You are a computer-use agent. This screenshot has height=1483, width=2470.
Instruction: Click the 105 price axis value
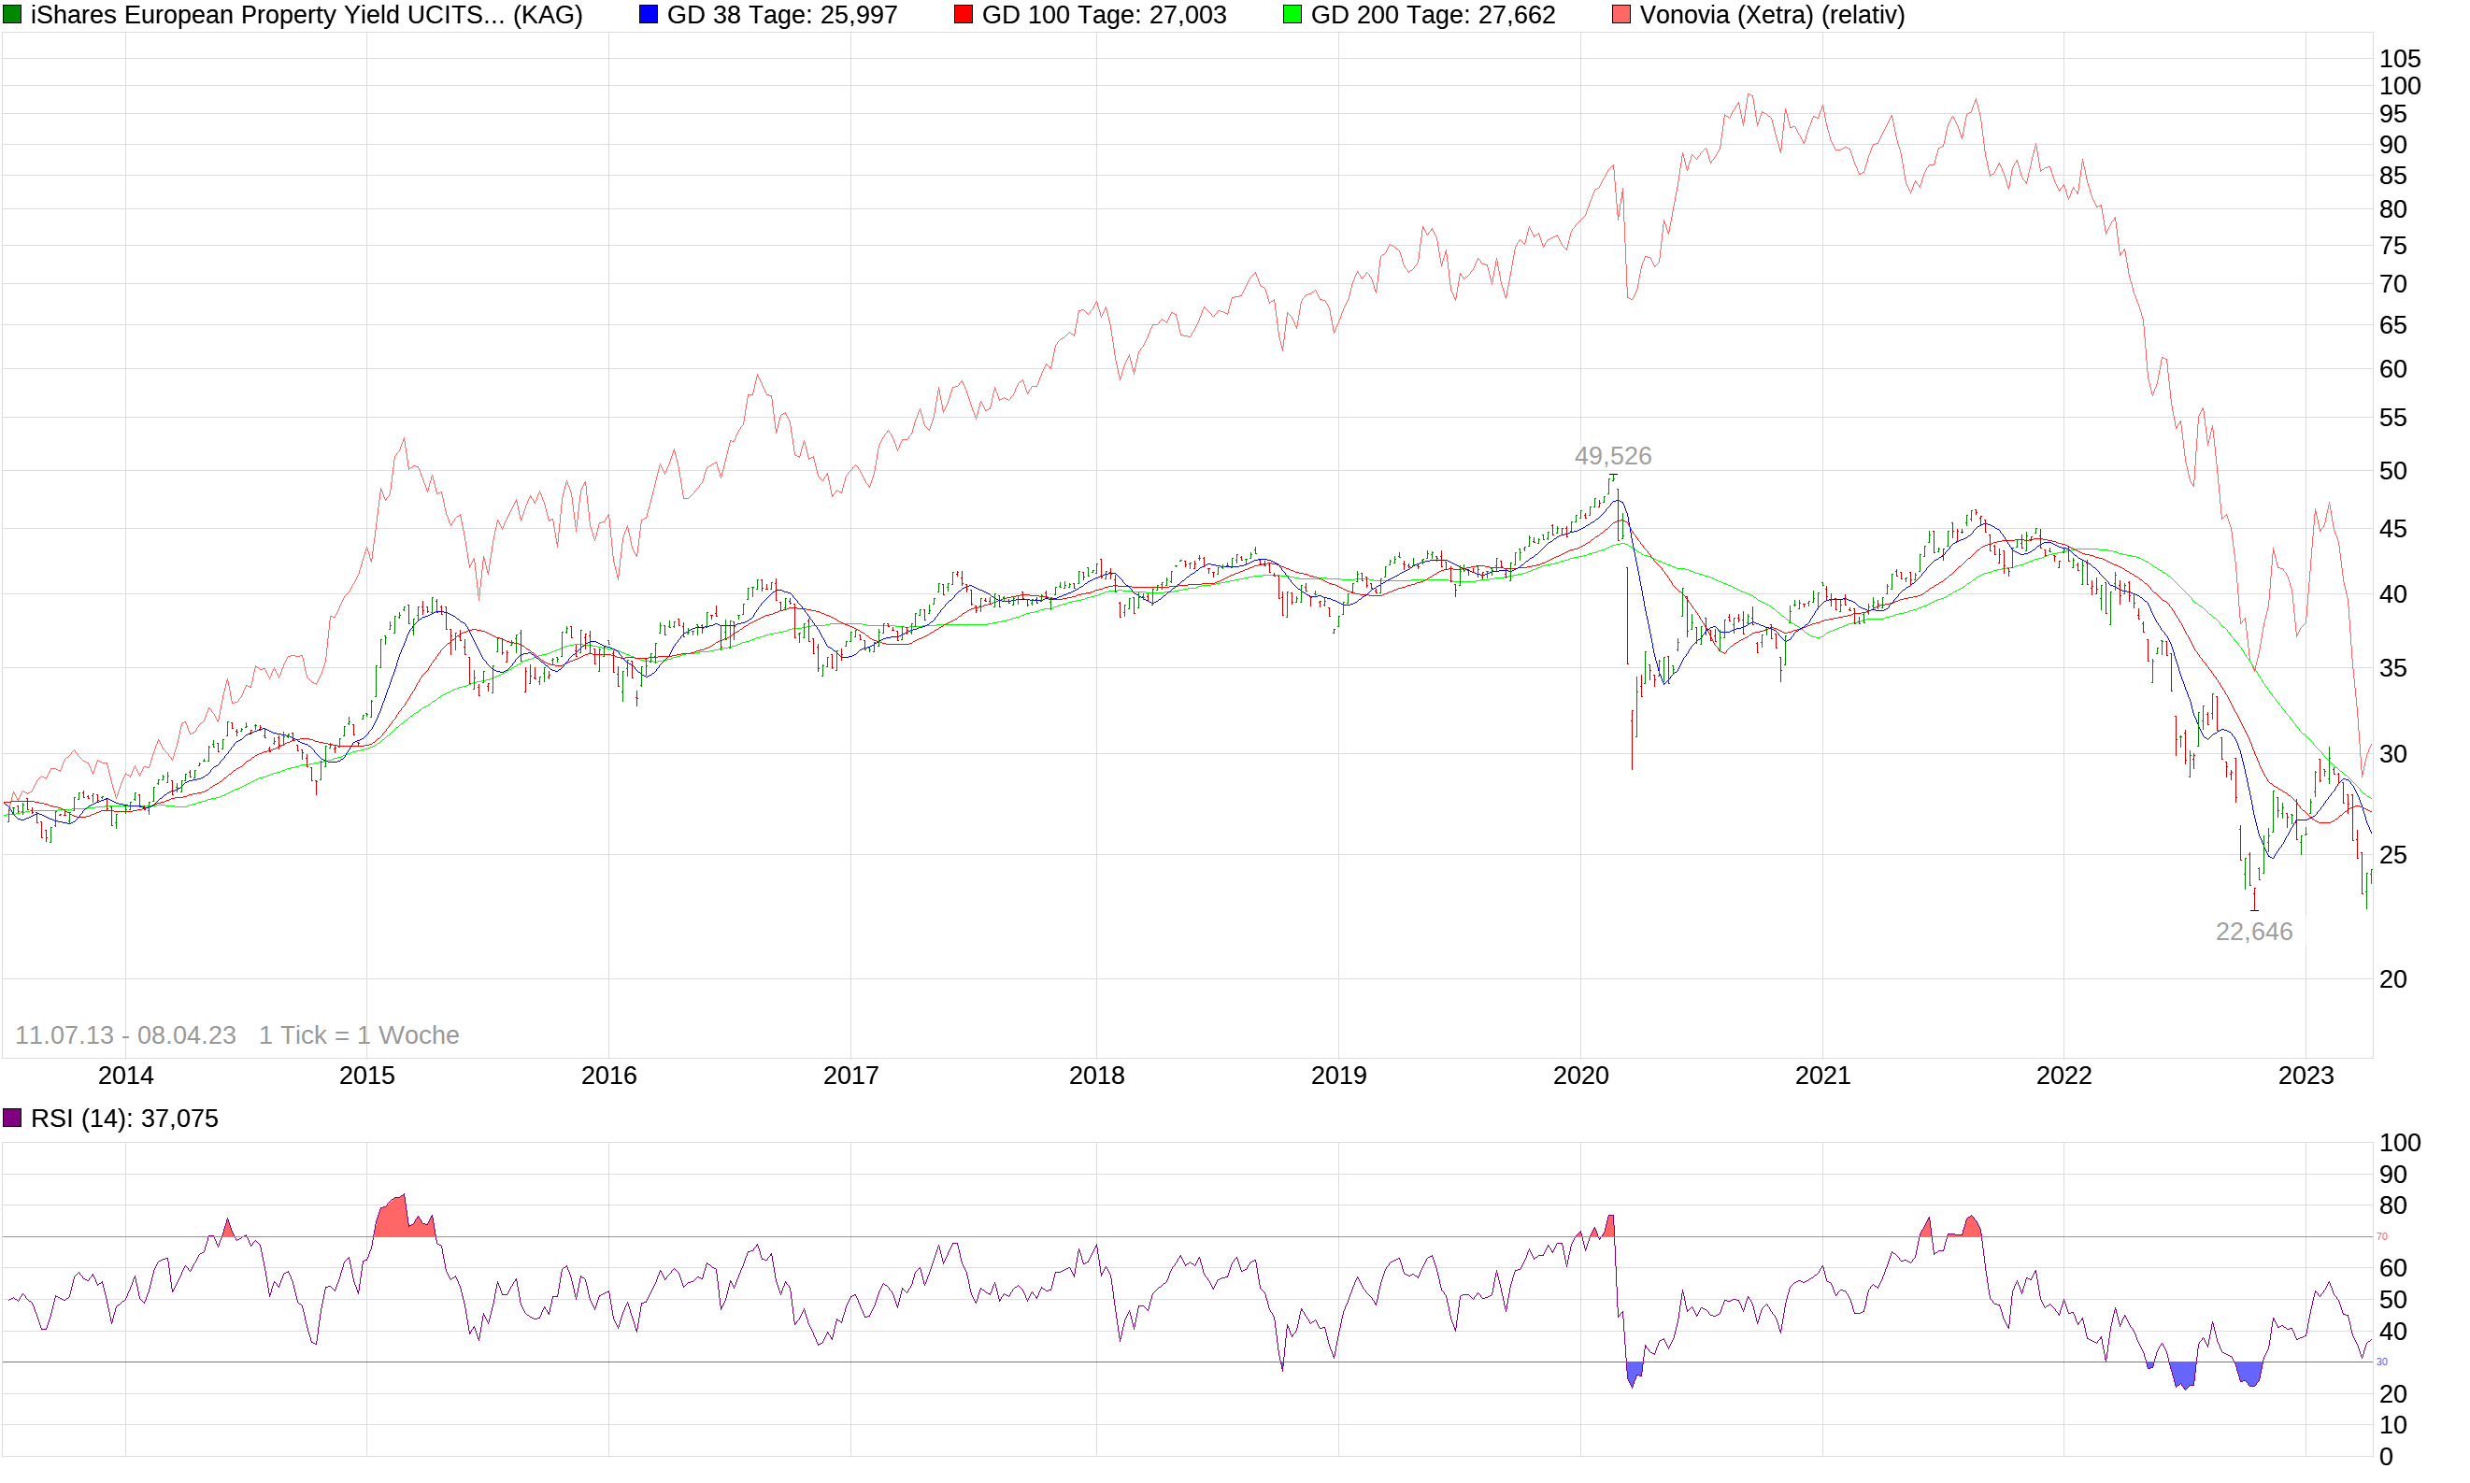(x=2399, y=59)
